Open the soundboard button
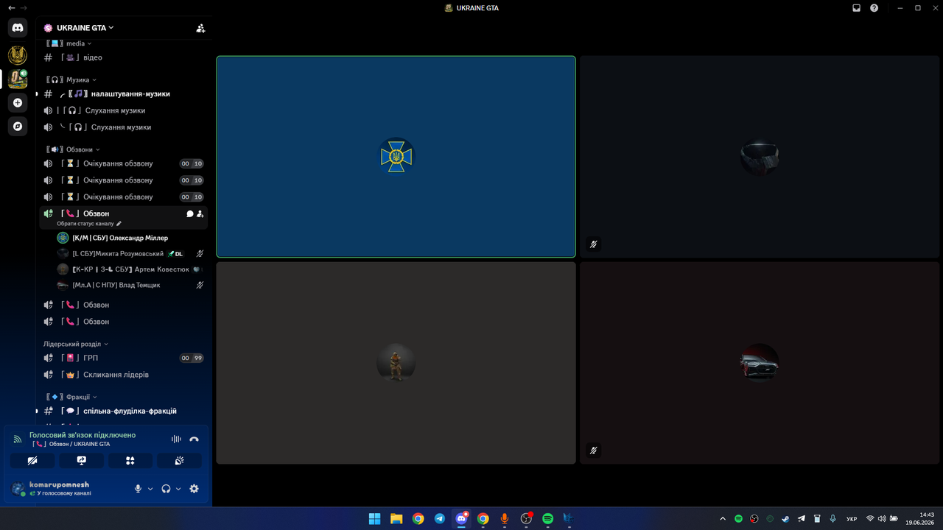 pyautogui.click(x=179, y=461)
